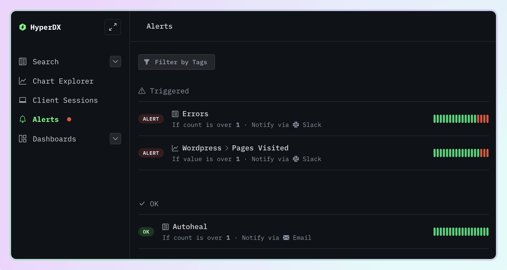The height and width of the screenshot is (270, 507).
Task: Click the ALERT badge on the Errors row
Action: (151, 118)
